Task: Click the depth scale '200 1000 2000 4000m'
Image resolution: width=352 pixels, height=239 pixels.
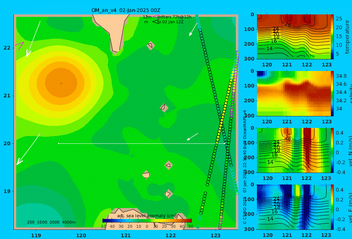Action: [x=51, y=222]
